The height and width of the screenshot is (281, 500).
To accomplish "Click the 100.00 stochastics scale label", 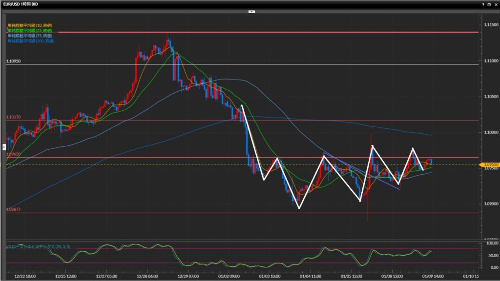I will (x=490, y=243).
